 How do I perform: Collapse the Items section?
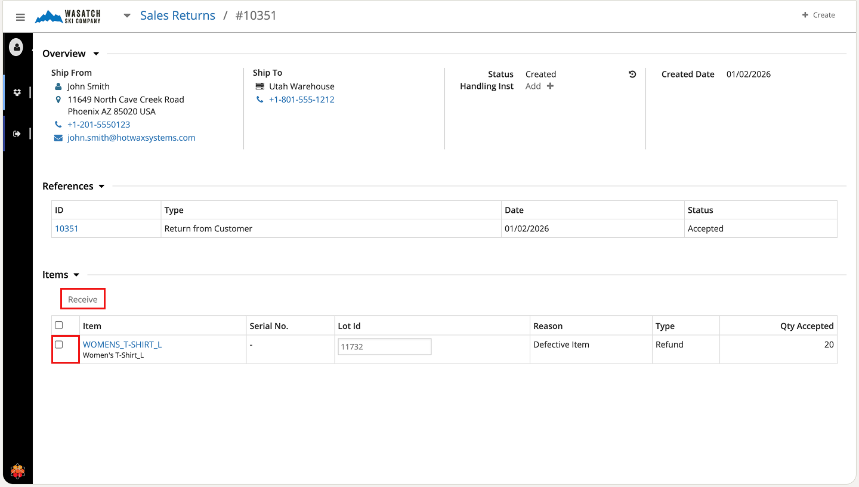pyautogui.click(x=76, y=275)
